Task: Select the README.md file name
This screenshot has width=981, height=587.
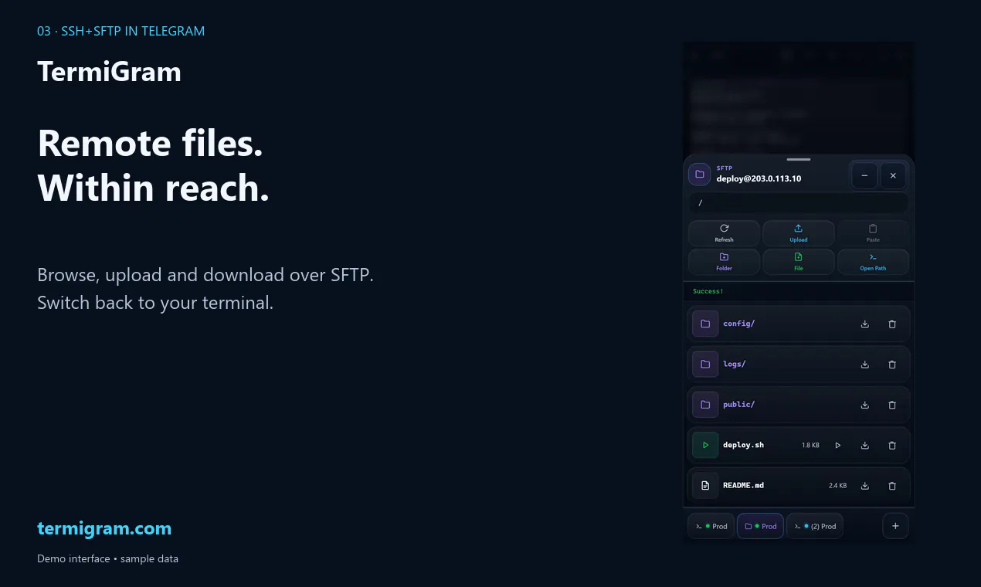Action: pyautogui.click(x=744, y=486)
